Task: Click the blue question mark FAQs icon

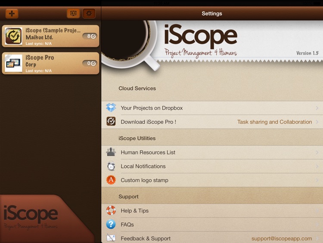Action: [x=111, y=224]
